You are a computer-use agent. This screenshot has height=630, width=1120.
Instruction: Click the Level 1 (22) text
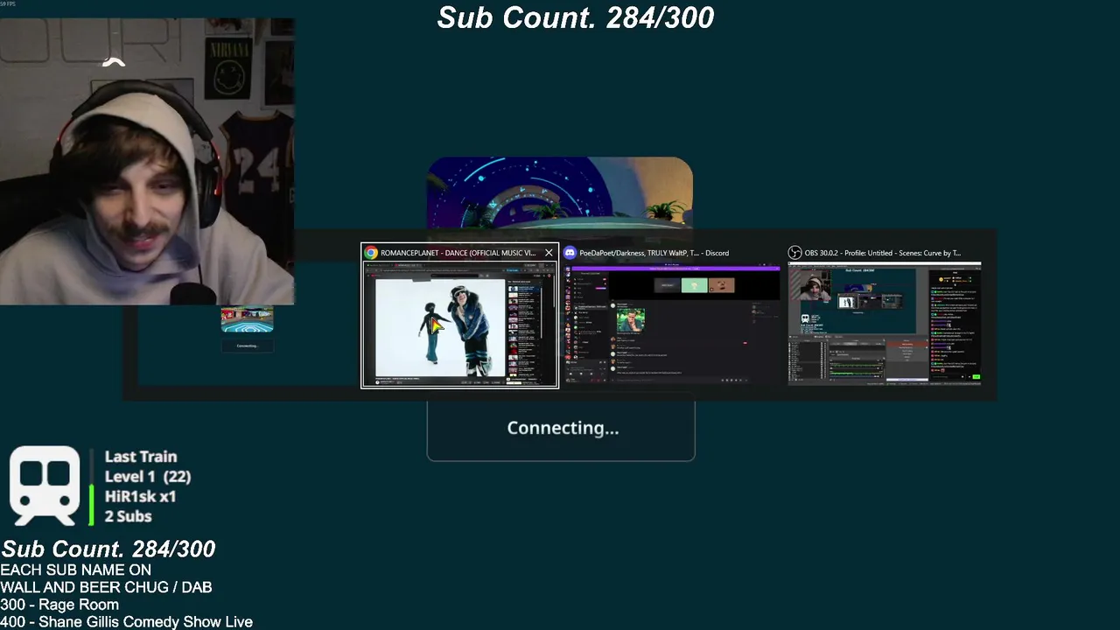(148, 477)
